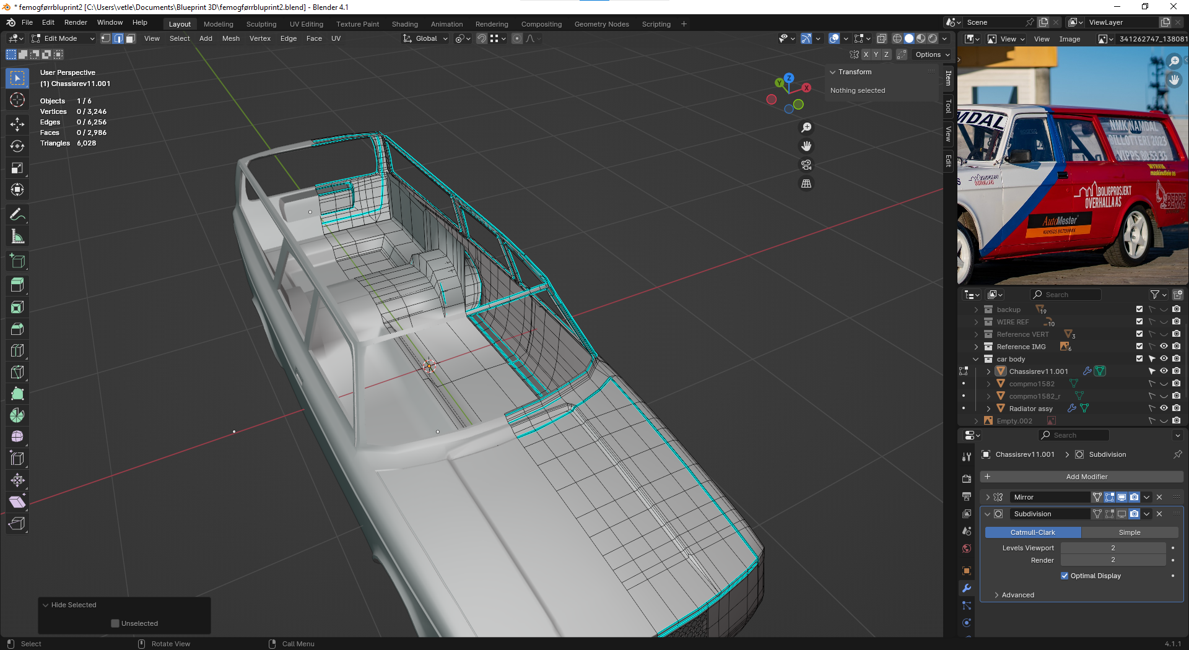Choose the Measure tool
1189x650 pixels.
[17, 236]
